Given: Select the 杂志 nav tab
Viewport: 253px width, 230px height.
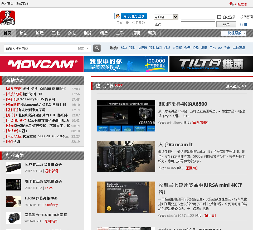Looking at the screenshot, I should point(72,33).
